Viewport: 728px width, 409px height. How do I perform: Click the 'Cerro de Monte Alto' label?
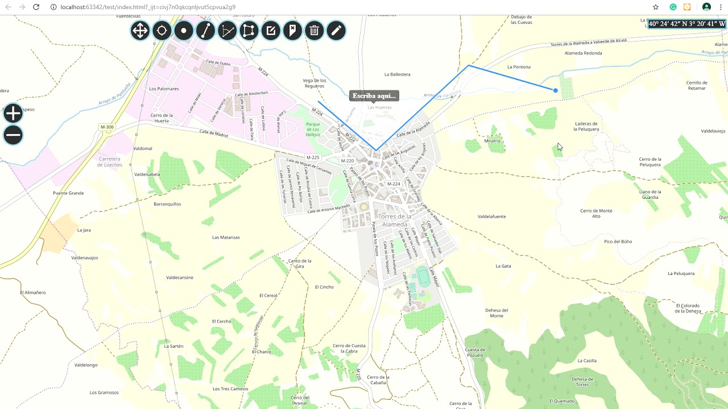click(596, 213)
